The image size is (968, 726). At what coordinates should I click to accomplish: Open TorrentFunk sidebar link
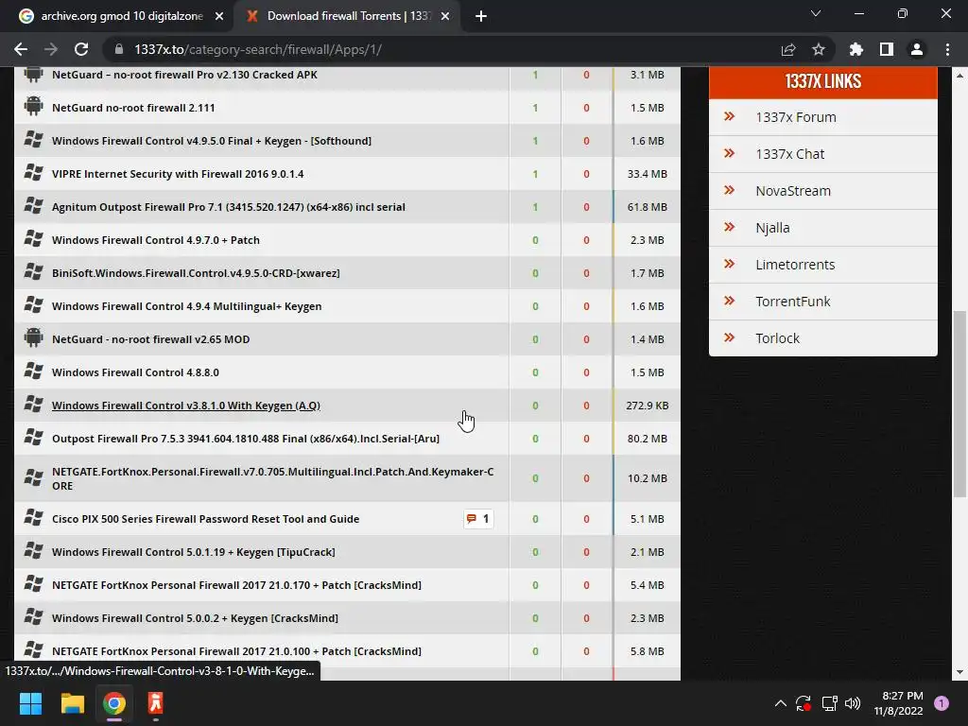click(x=793, y=302)
